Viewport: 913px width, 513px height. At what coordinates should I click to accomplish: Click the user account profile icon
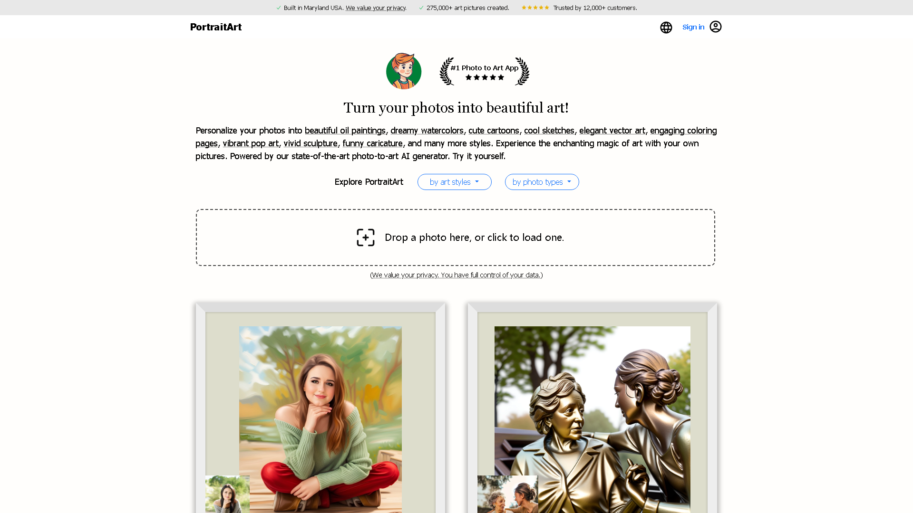click(716, 27)
